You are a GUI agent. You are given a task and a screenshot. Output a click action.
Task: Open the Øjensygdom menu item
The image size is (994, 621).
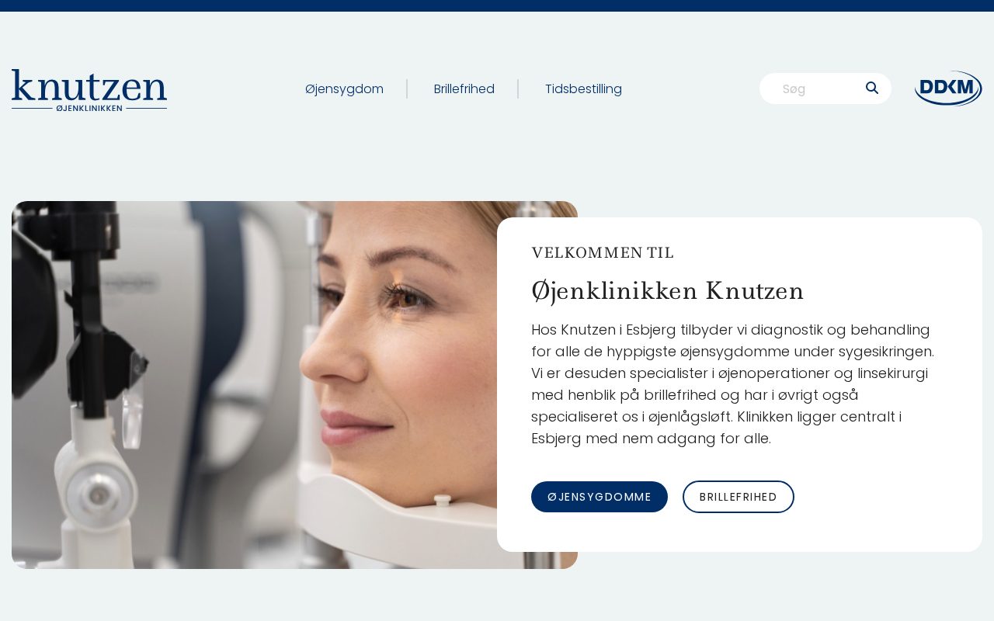point(344,88)
